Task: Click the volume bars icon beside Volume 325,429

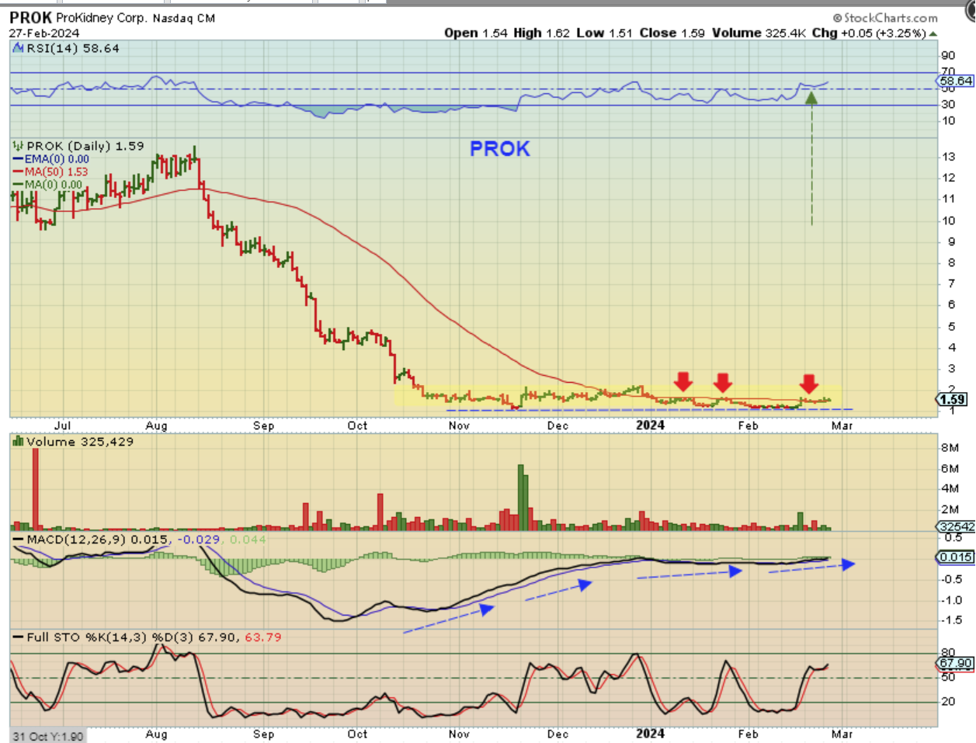Action: coord(18,442)
